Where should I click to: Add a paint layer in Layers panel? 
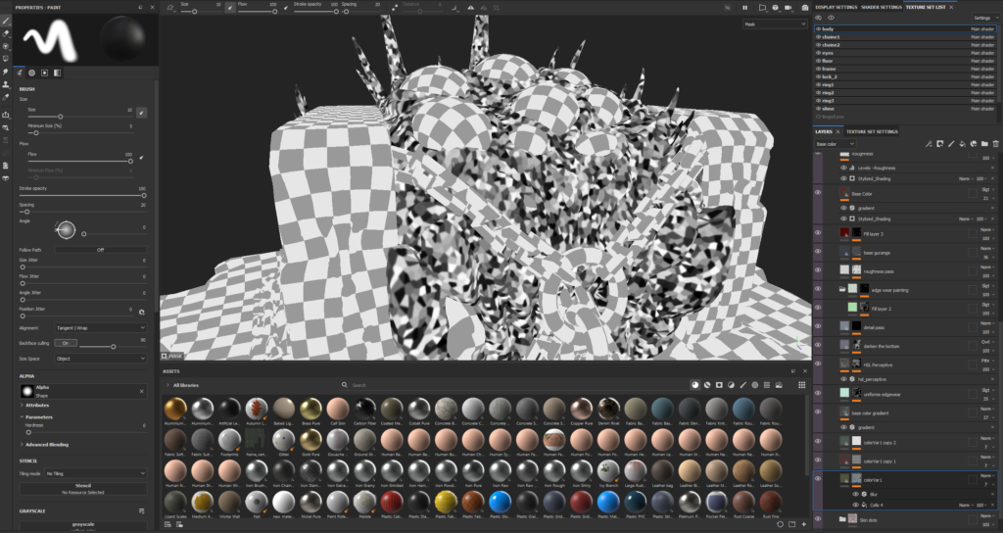(x=951, y=144)
